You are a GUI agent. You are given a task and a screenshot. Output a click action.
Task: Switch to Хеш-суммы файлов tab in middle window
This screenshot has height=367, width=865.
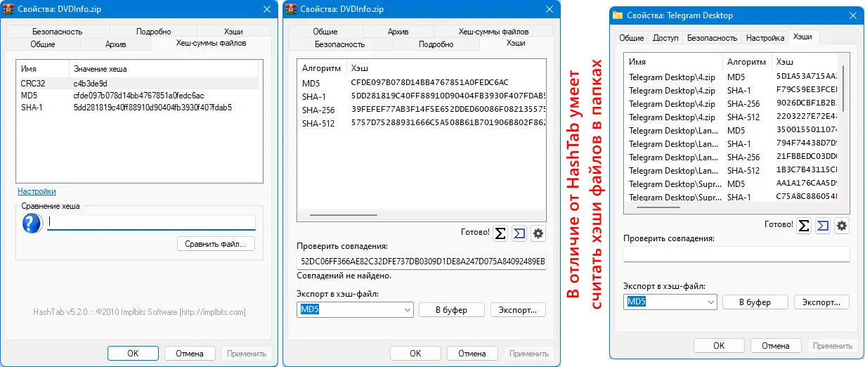493,32
